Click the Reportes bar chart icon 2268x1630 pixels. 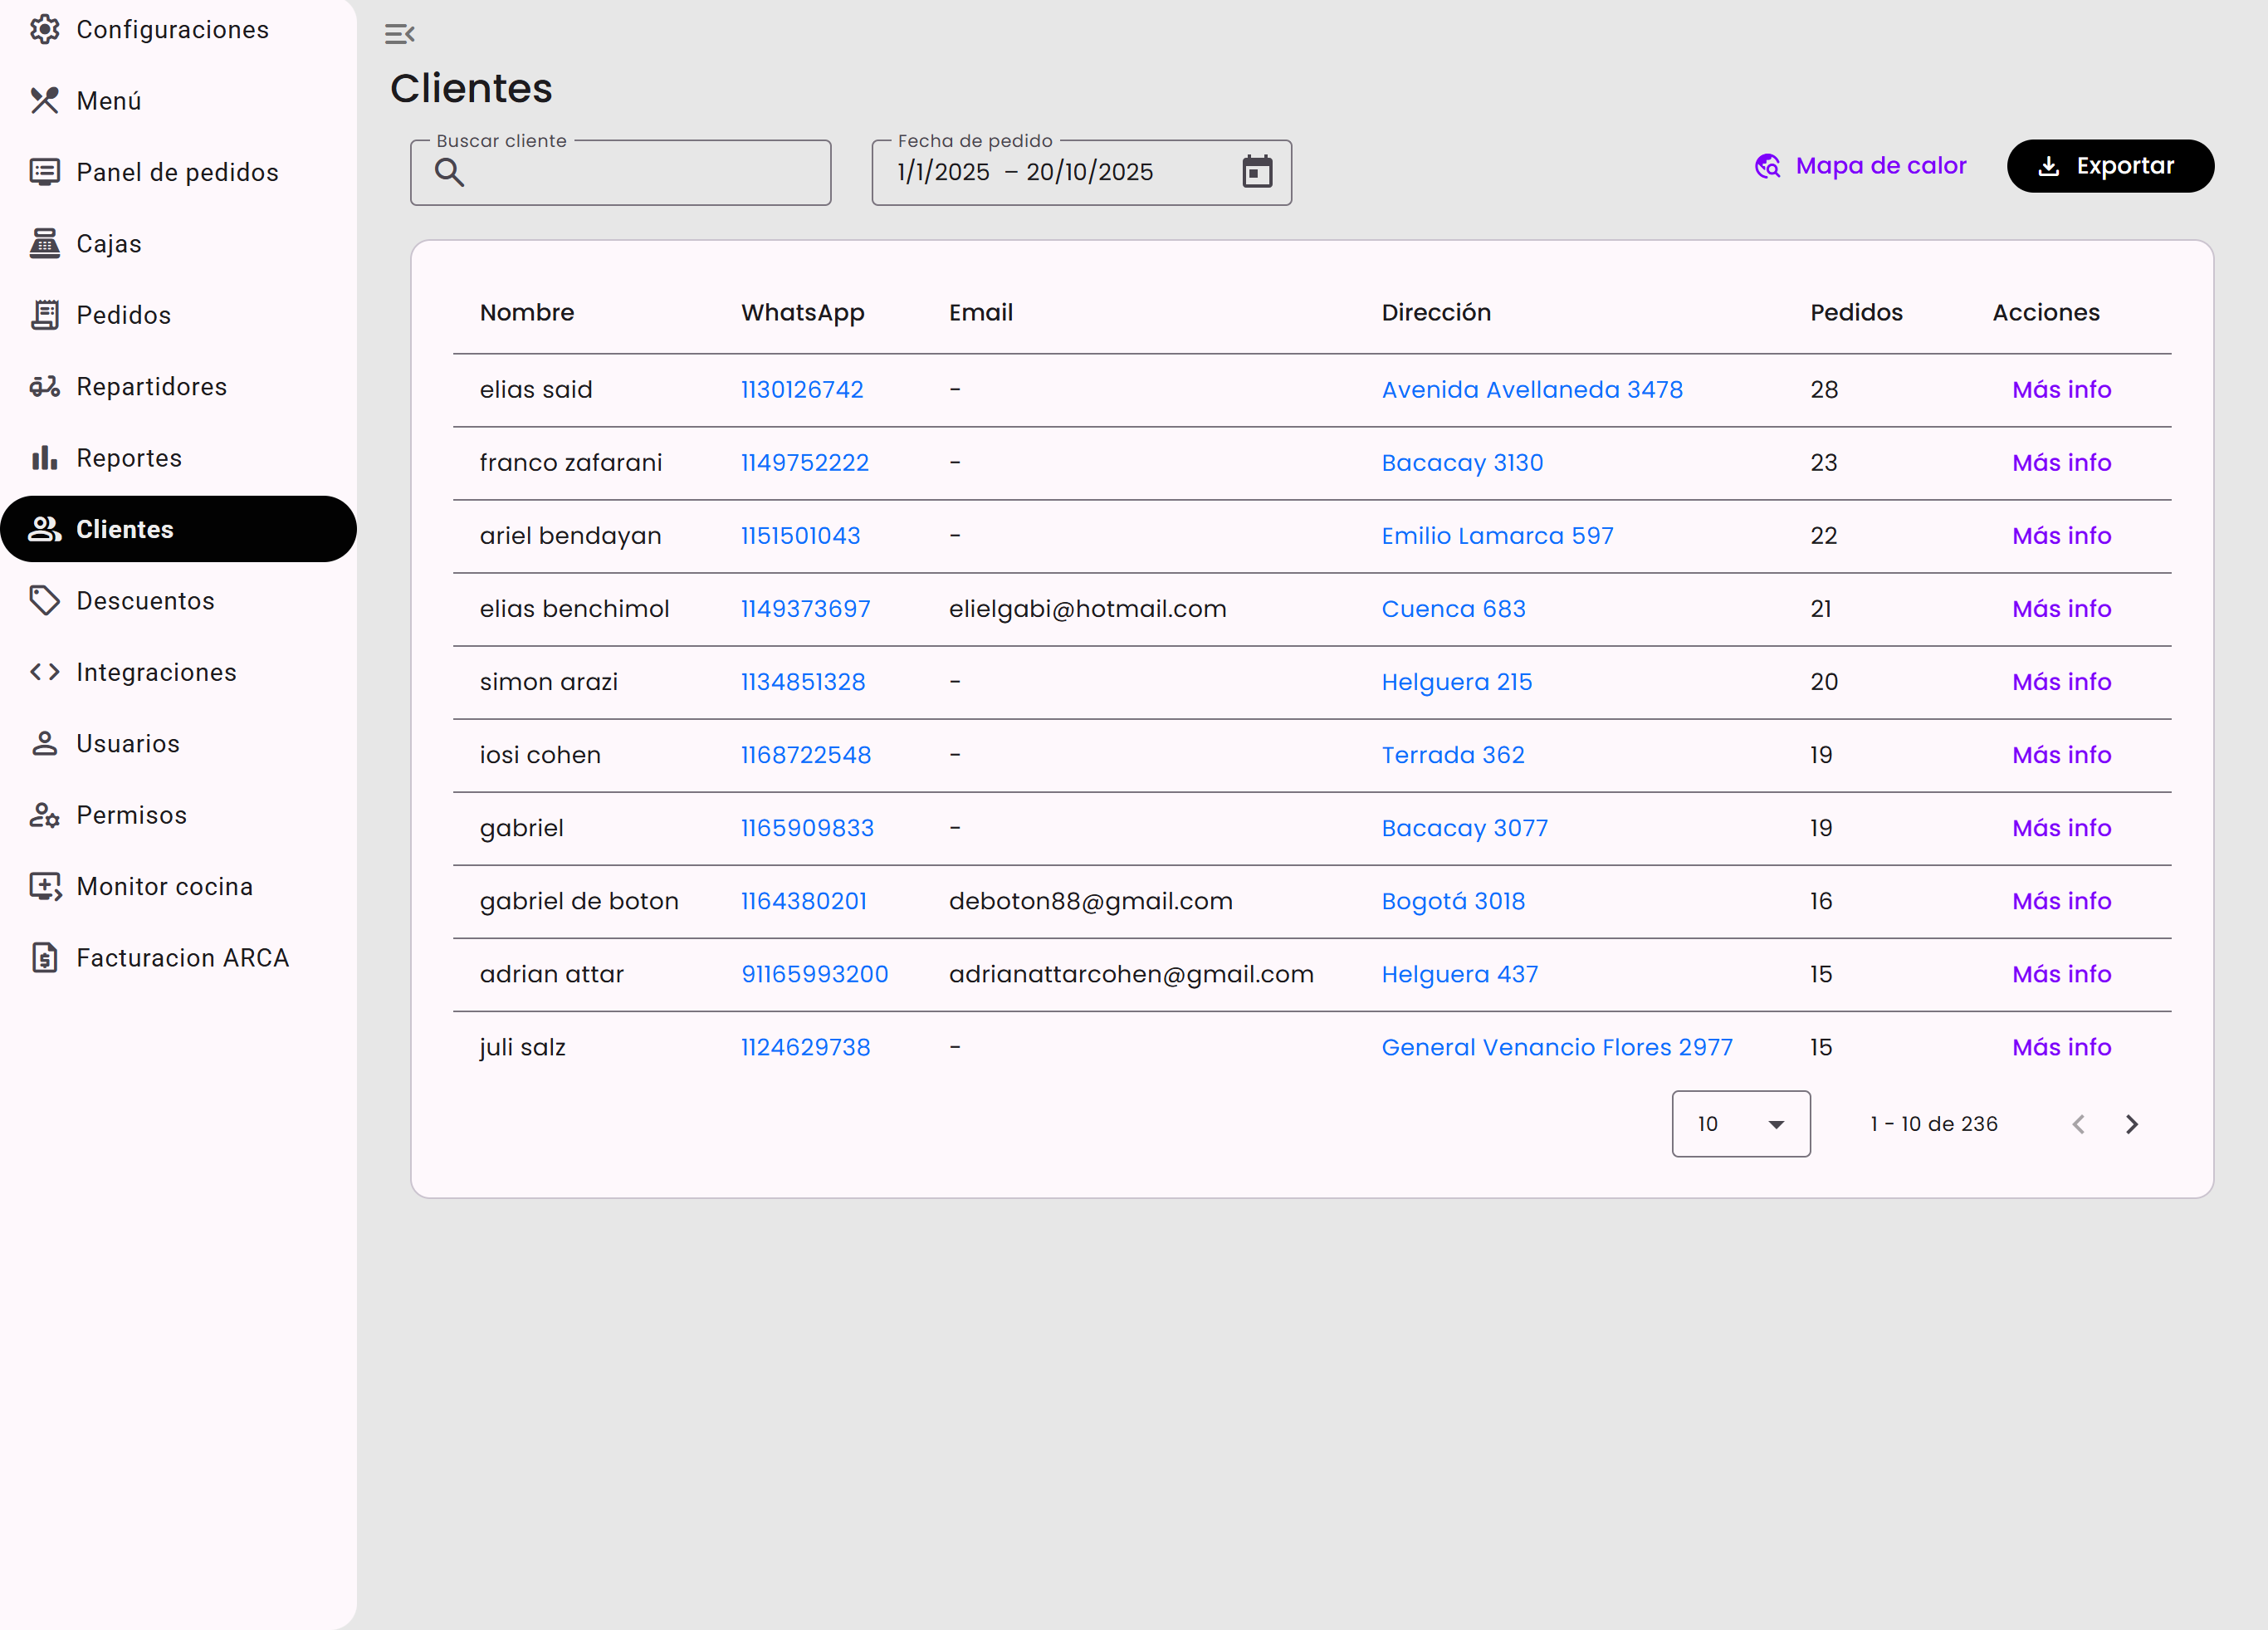tap(44, 458)
